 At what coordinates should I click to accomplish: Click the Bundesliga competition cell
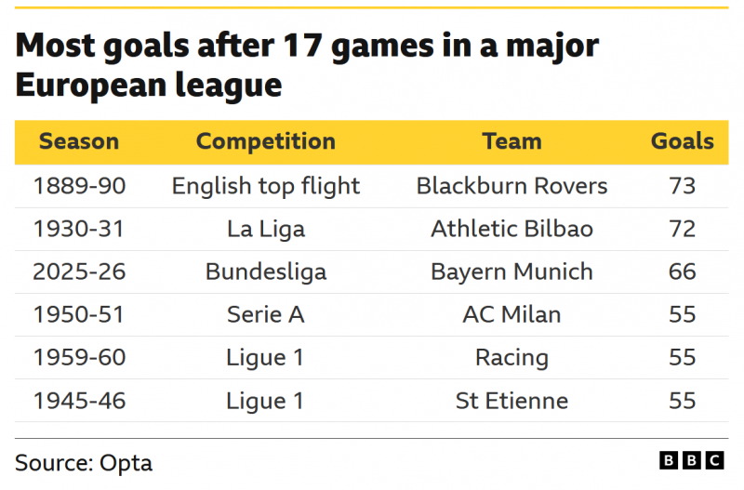(x=266, y=271)
